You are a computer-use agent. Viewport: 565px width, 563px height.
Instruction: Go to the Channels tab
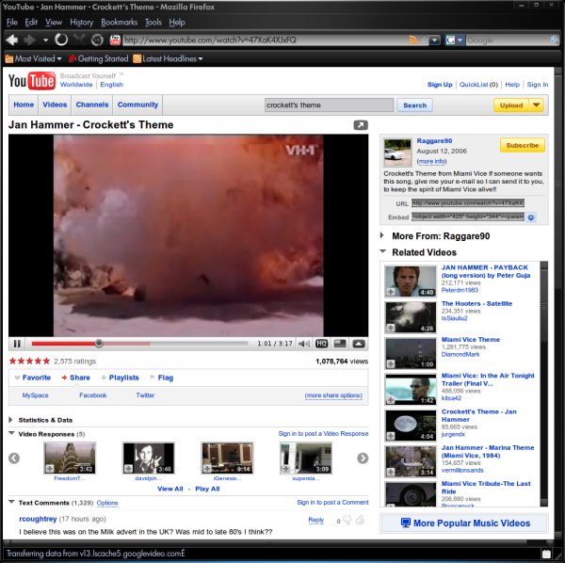click(x=92, y=105)
